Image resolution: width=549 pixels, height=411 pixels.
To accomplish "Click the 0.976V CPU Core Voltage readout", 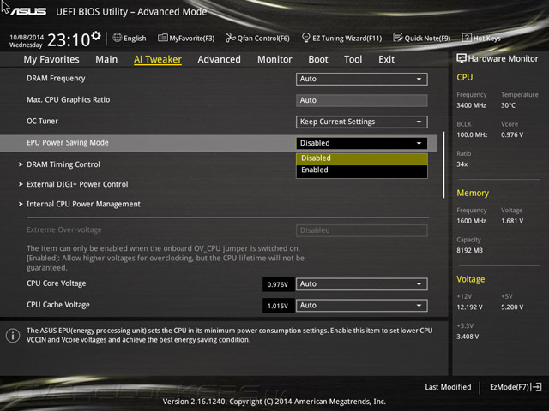I will click(x=278, y=284).
